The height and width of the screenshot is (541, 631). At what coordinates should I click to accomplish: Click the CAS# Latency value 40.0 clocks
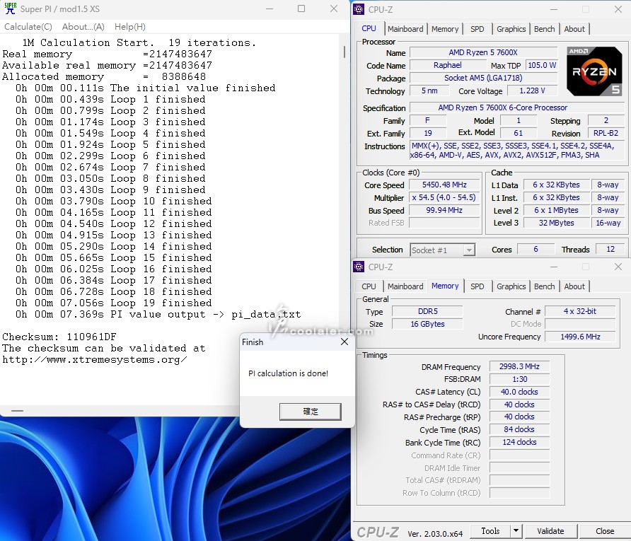[519, 392]
